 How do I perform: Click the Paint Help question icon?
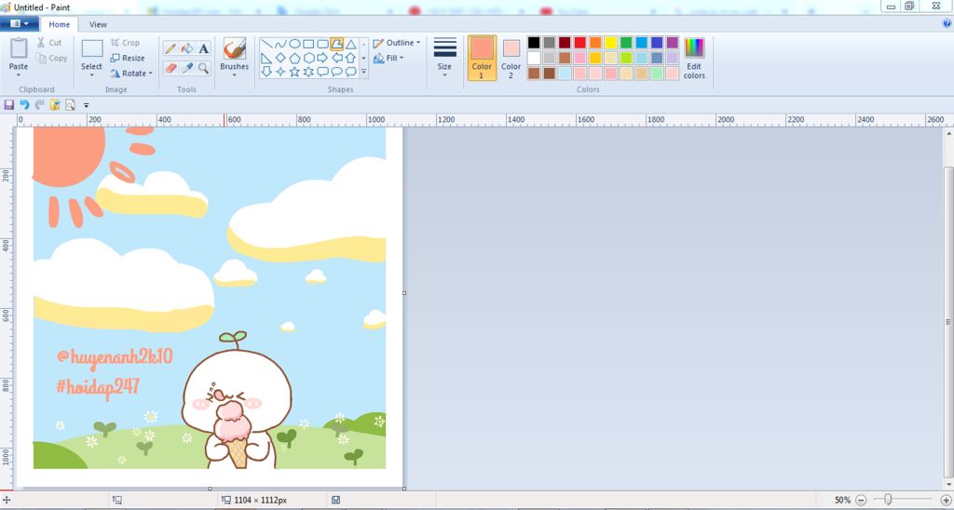click(x=947, y=23)
